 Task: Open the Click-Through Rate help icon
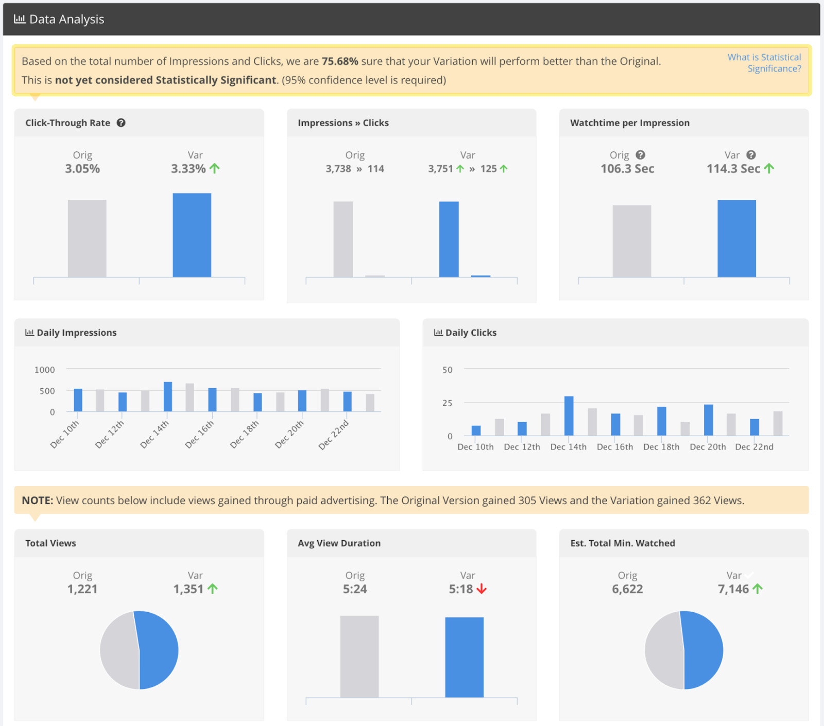point(121,123)
